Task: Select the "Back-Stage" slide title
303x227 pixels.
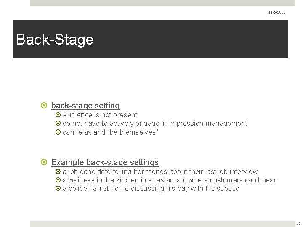Action: point(55,40)
